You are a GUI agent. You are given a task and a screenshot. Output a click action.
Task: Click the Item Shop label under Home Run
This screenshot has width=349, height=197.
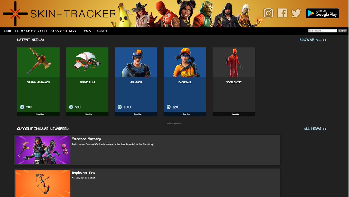point(89,114)
